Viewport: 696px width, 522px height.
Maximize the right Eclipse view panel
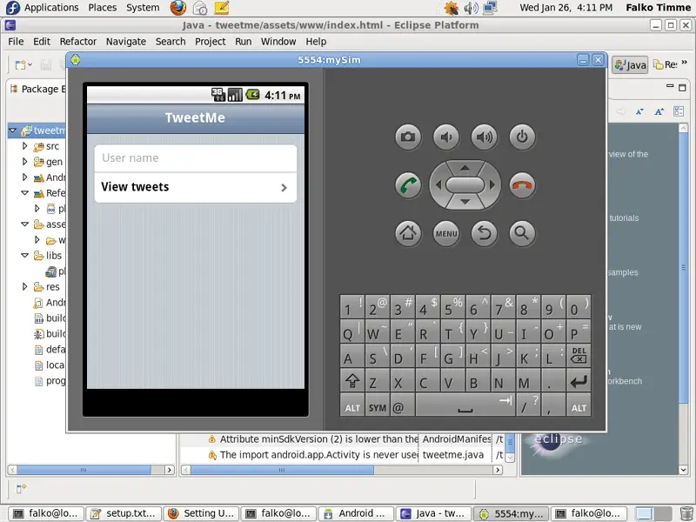click(682, 88)
